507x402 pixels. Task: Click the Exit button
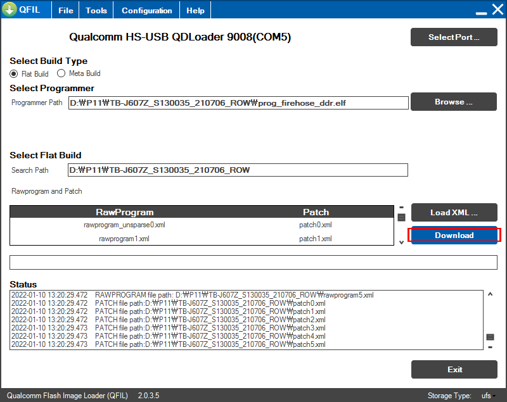point(454,369)
